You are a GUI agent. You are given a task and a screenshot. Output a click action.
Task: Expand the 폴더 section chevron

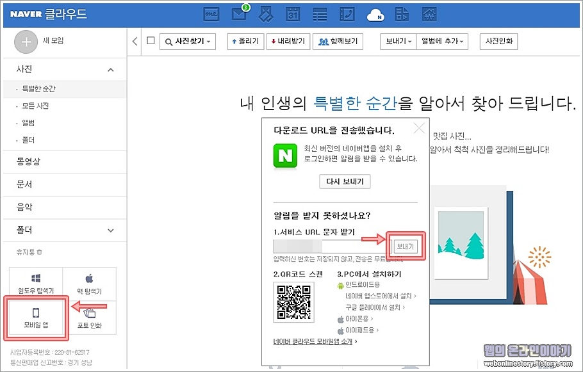click(x=111, y=230)
